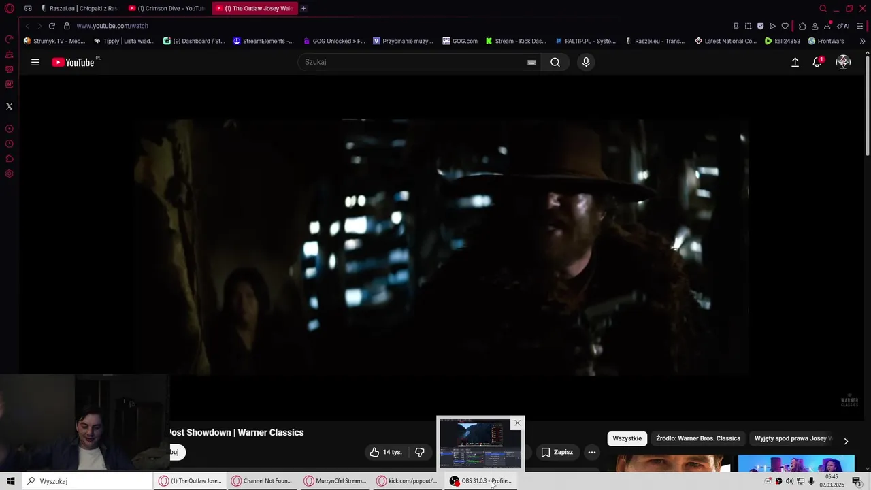Open the Opera main menu logo
This screenshot has width=871, height=490.
(10, 8)
